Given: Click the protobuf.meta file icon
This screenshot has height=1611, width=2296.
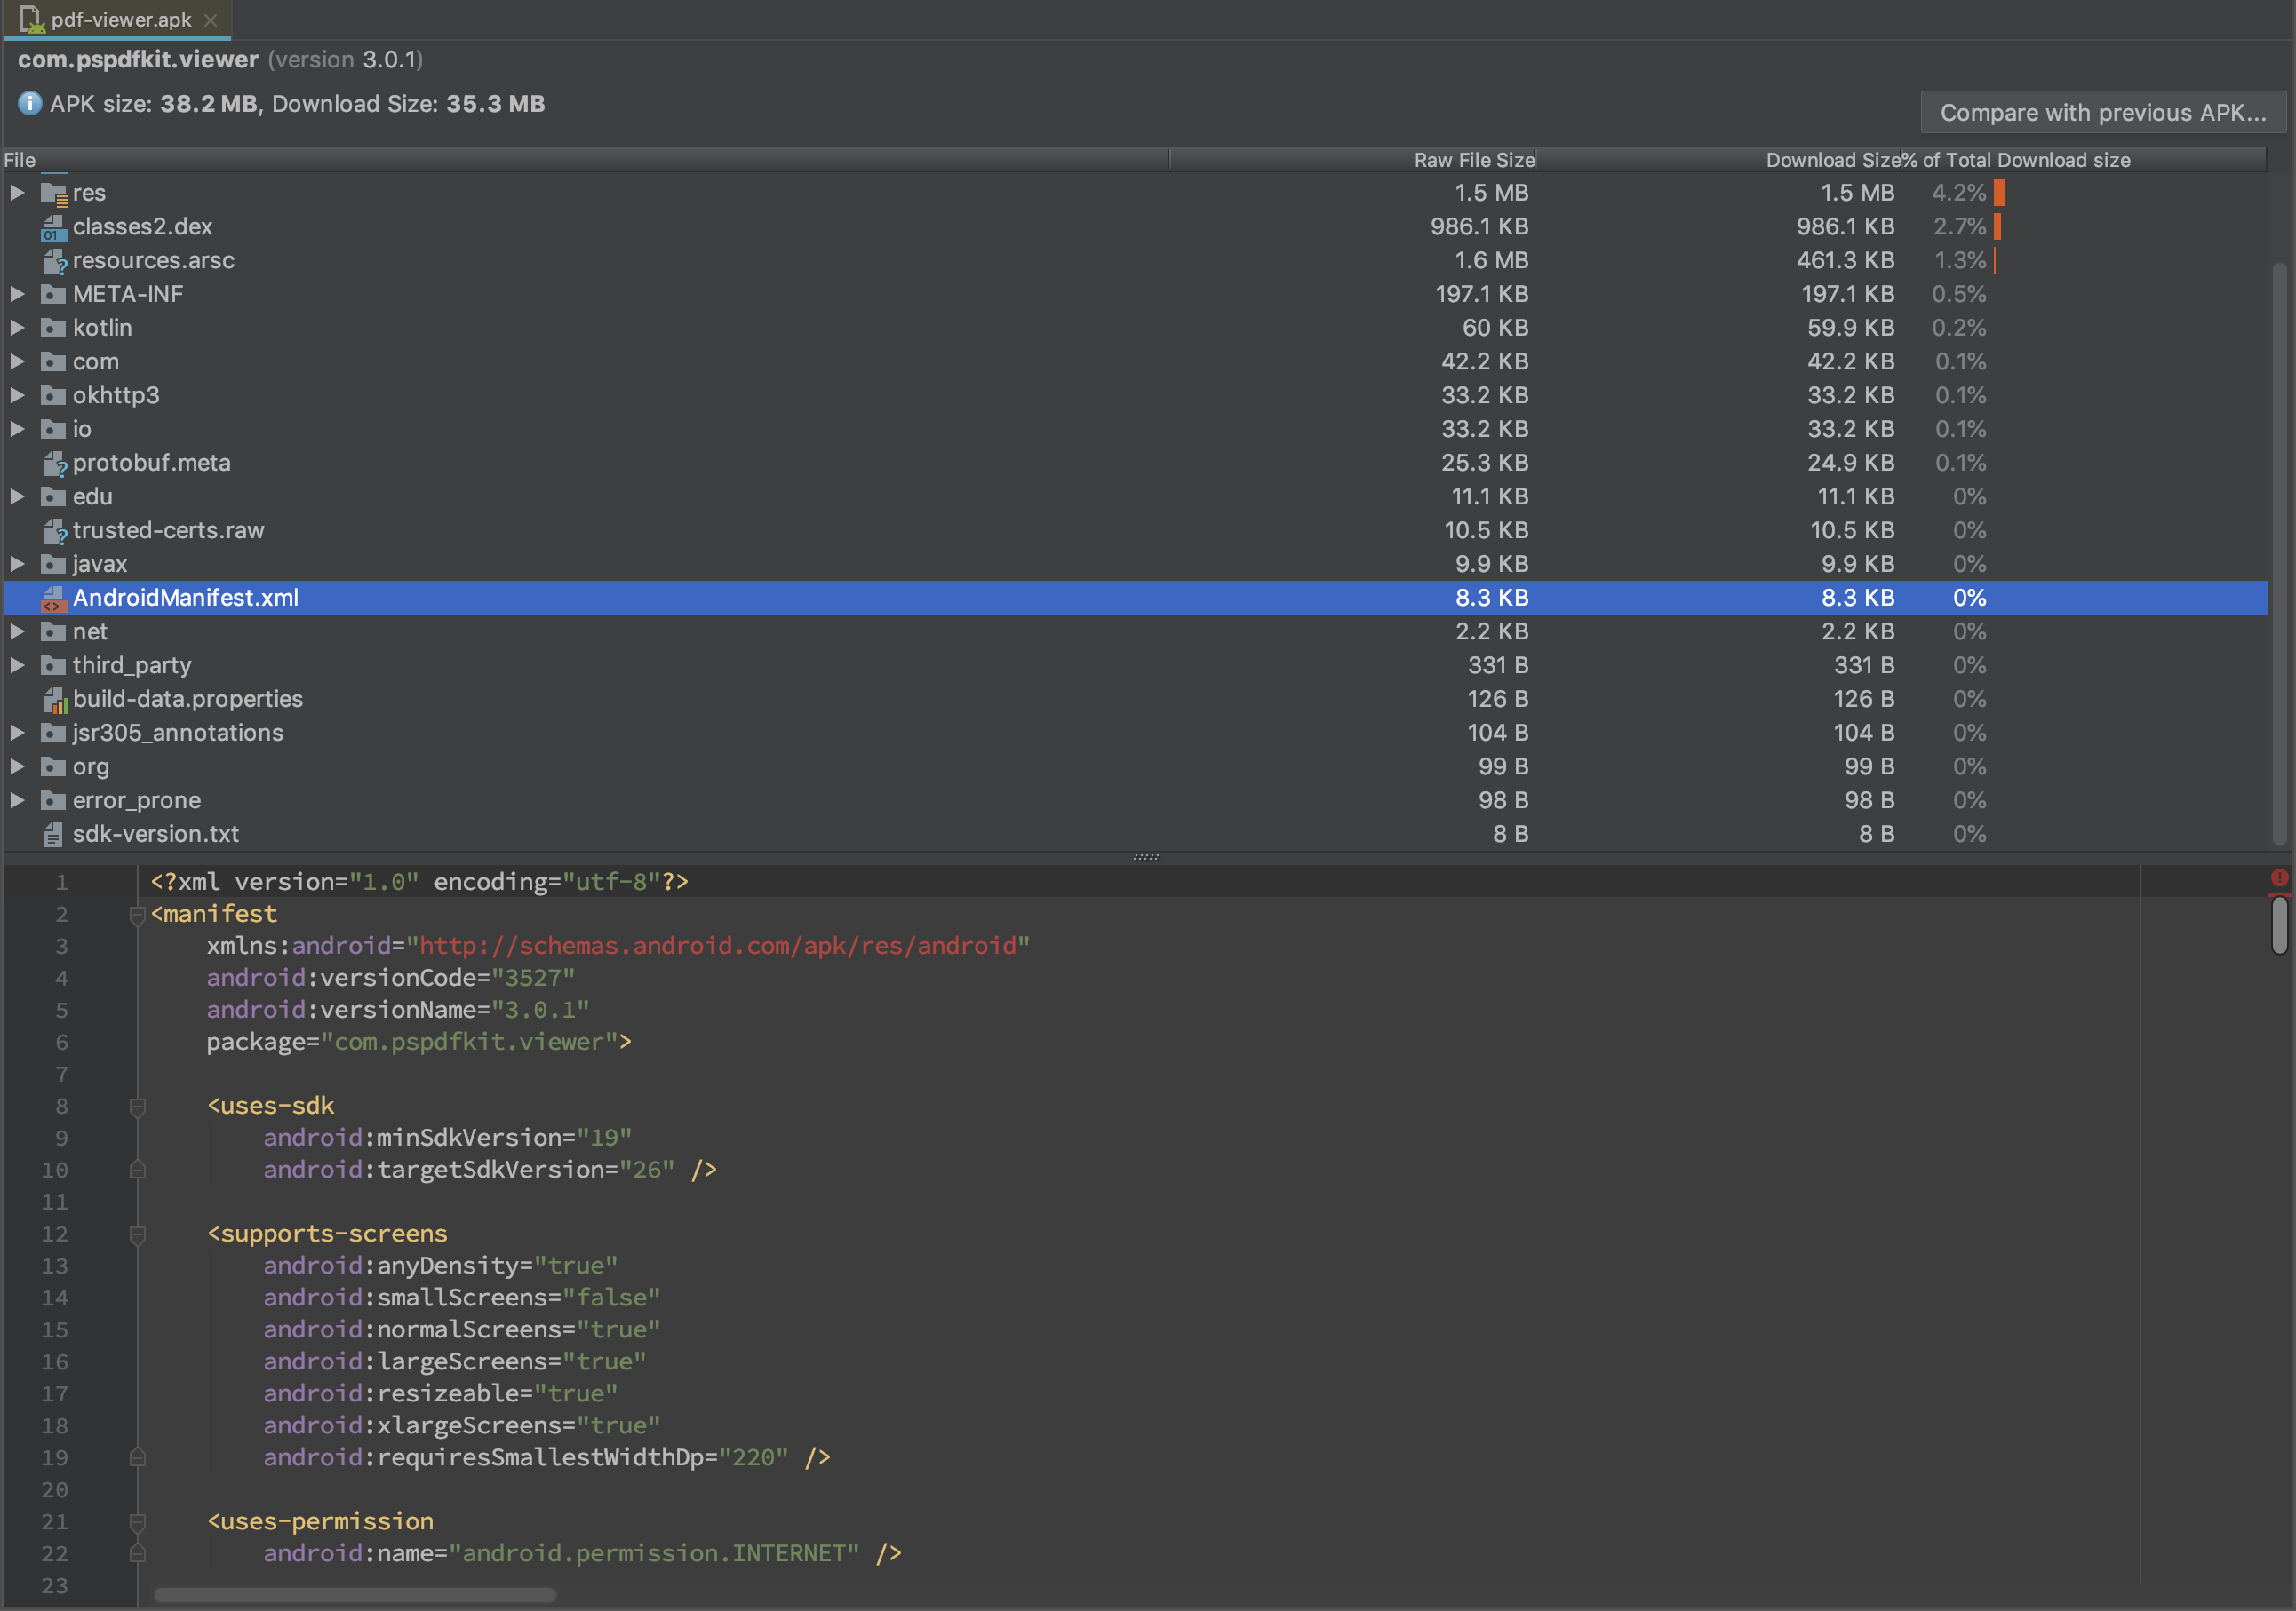Looking at the screenshot, I should tap(53, 464).
